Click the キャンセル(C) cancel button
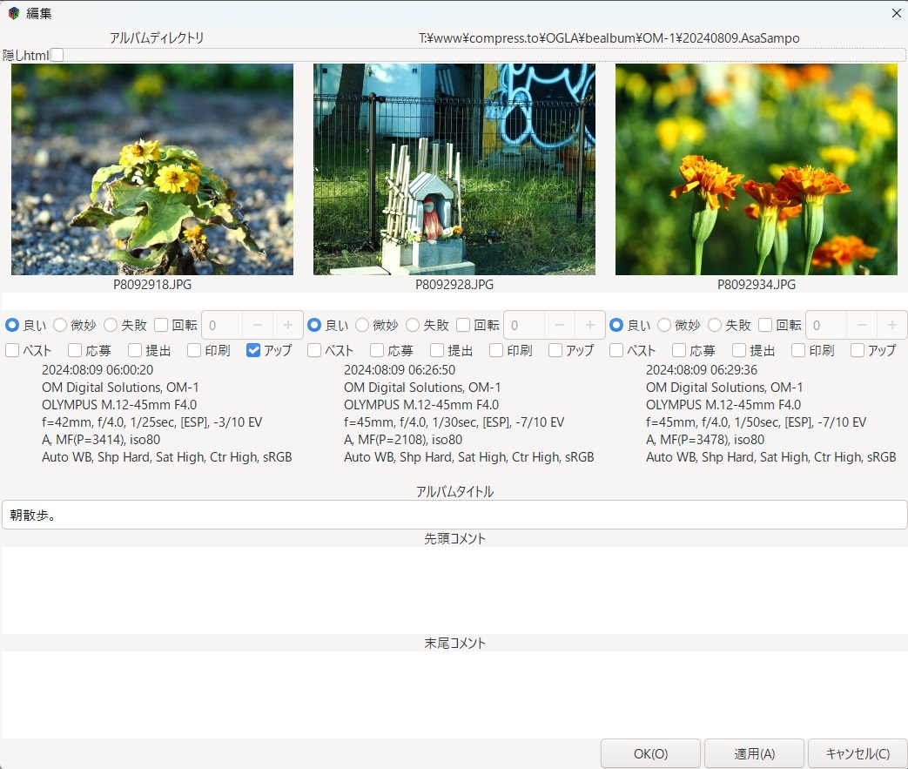This screenshot has height=769, width=908. [857, 754]
